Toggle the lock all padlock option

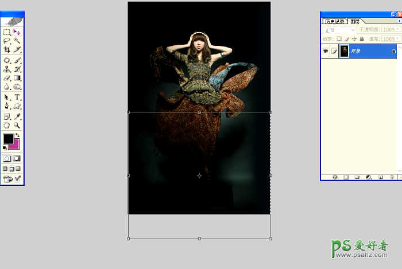(362, 38)
